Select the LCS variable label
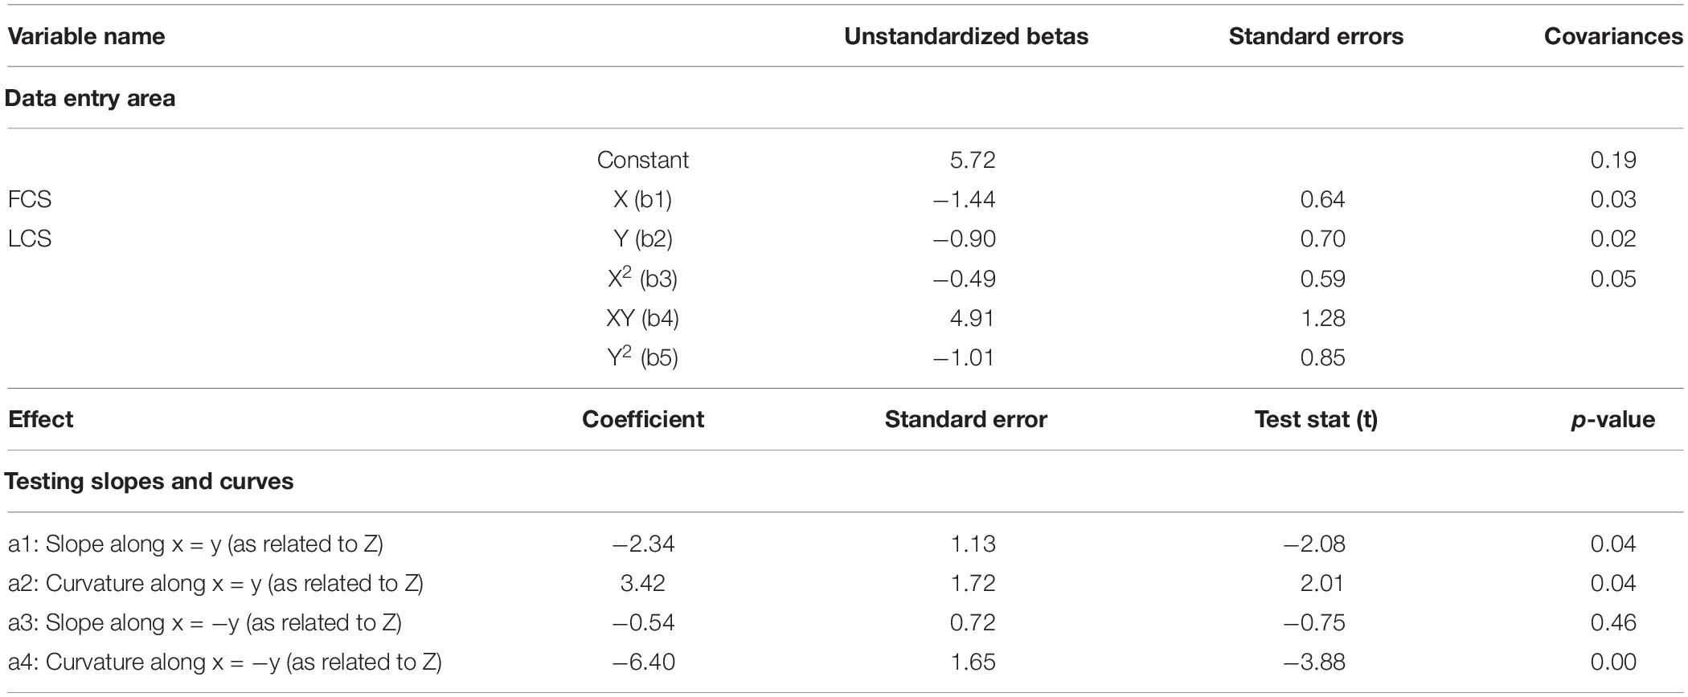 30,238
